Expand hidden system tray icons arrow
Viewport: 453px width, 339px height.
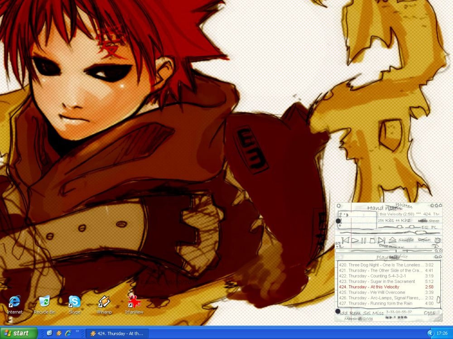tap(430, 333)
